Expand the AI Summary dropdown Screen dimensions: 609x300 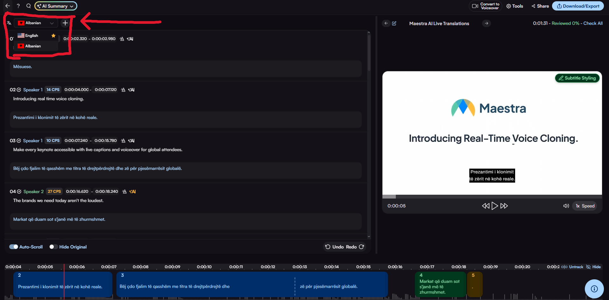tap(56, 6)
